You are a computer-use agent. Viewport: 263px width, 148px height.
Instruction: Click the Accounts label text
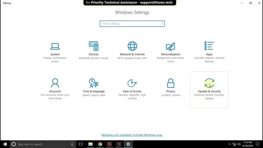click(x=55, y=91)
